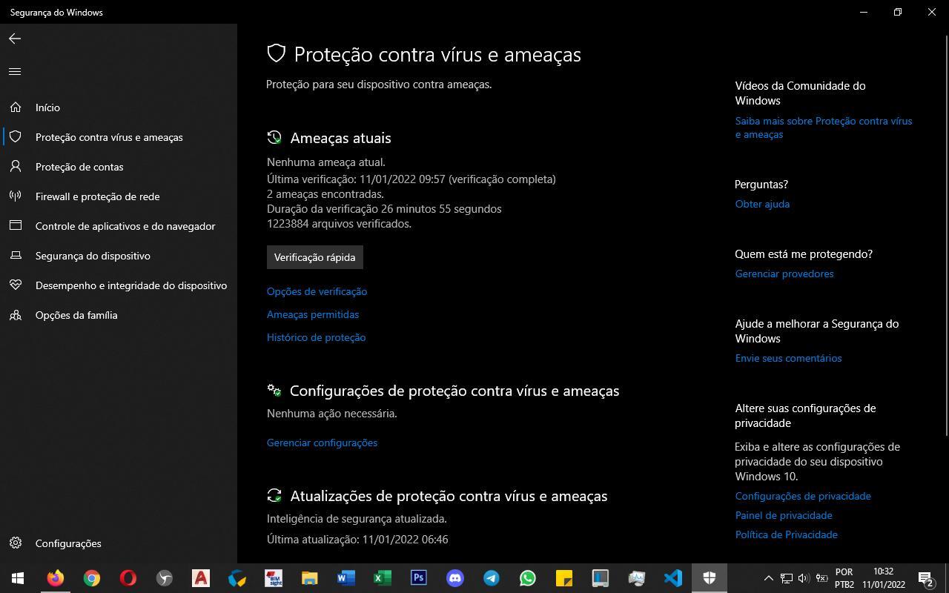Image resolution: width=949 pixels, height=593 pixels.
Task: Open Segurança do dispositivo section
Action: pyautogui.click(x=119, y=256)
